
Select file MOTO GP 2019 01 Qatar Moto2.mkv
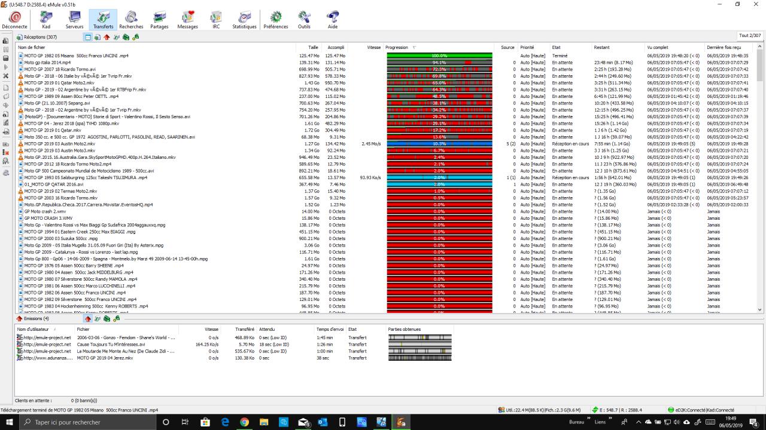[59, 82]
